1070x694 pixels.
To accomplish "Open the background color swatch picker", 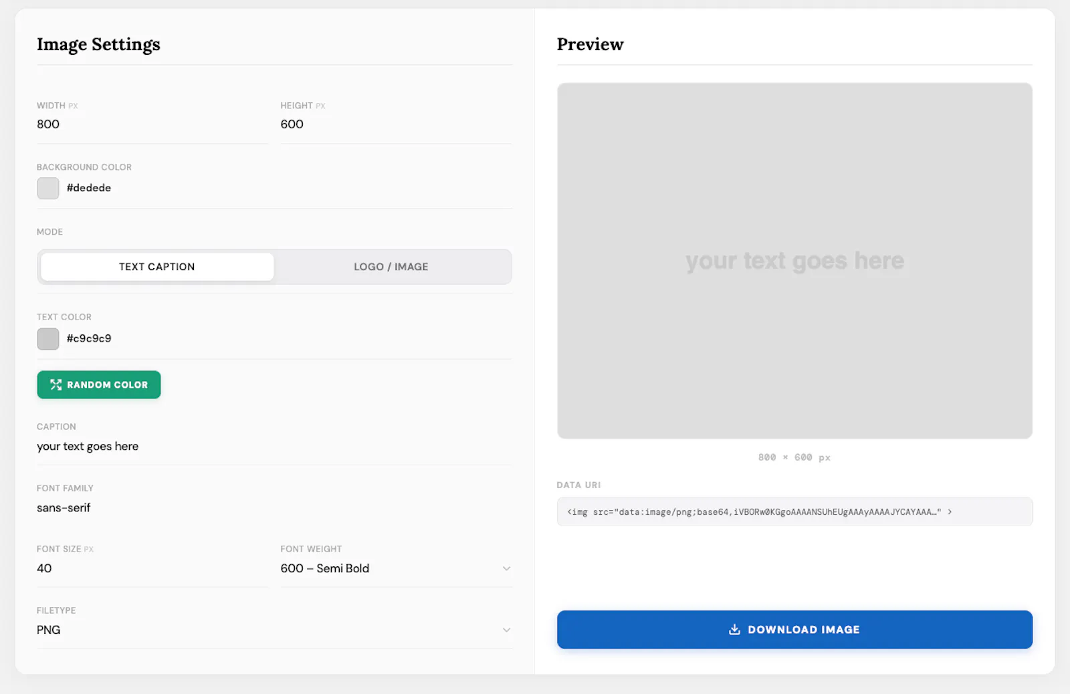I will [48, 189].
